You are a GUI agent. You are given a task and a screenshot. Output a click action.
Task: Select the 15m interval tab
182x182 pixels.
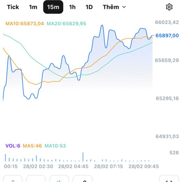tap(53, 7)
